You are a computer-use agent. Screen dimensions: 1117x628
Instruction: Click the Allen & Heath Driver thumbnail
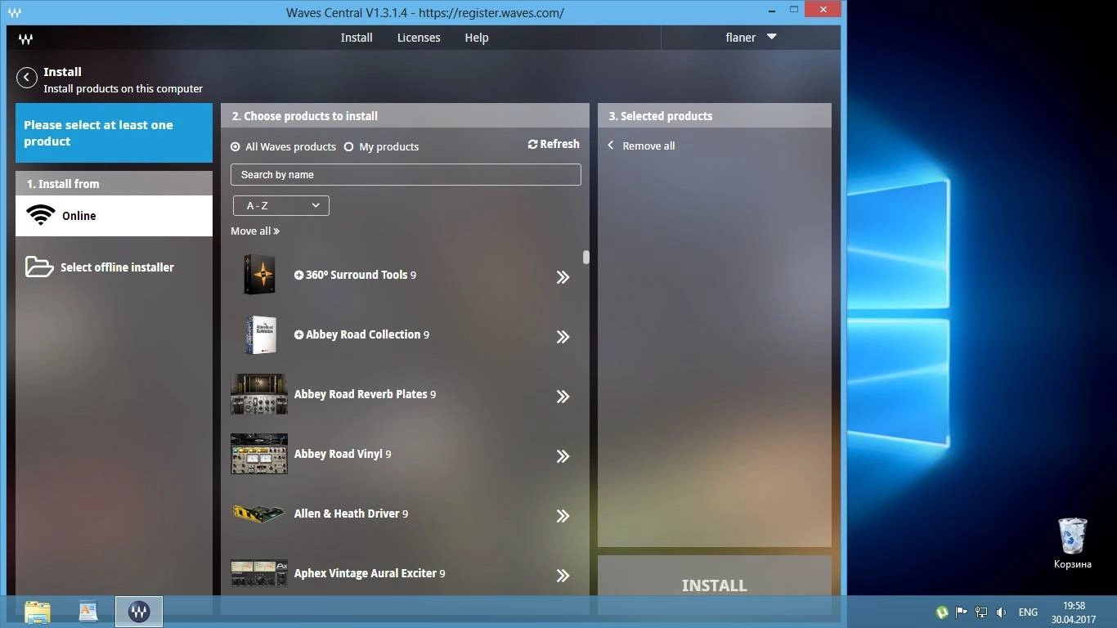(x=259, y=514)
